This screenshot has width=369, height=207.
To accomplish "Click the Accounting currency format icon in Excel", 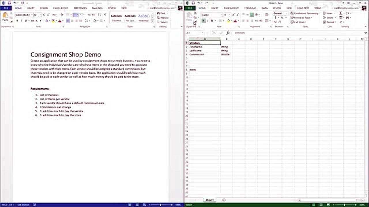I will pos(276,18).
